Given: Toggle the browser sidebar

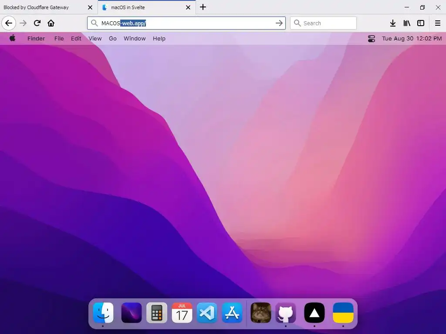Looking at the screenshot, I should coord(421,23).
